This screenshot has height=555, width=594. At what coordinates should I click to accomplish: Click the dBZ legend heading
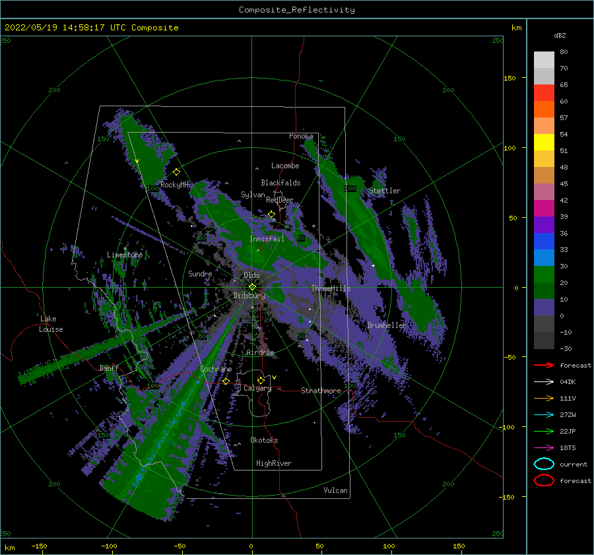pyautogui.click(x=560, y=35)
